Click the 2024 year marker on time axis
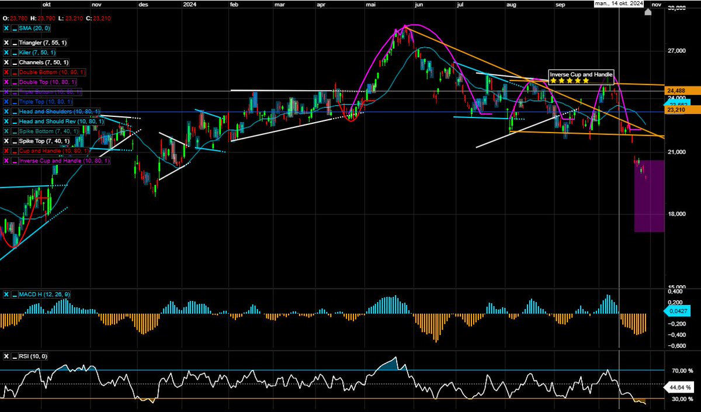The height and width of the screenshot is (412, 701). 190,5
